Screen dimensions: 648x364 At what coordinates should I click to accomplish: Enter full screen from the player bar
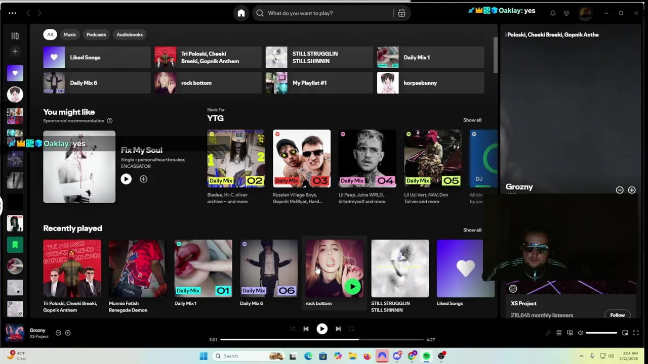click(x=636, y=333)
